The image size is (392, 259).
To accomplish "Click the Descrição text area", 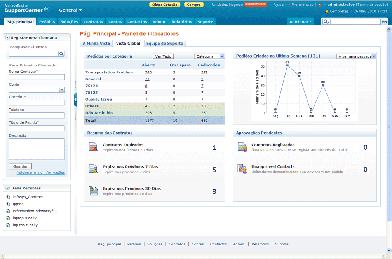I will 37,149.
